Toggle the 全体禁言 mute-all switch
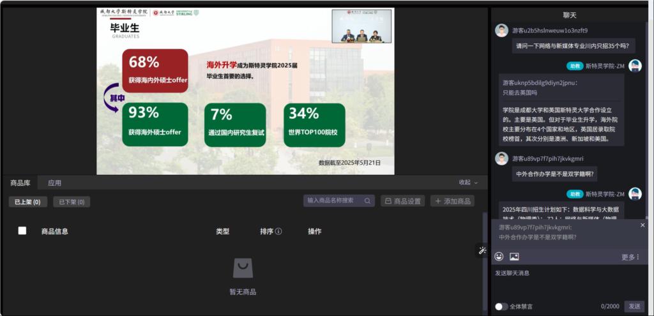 coord(501,306)
